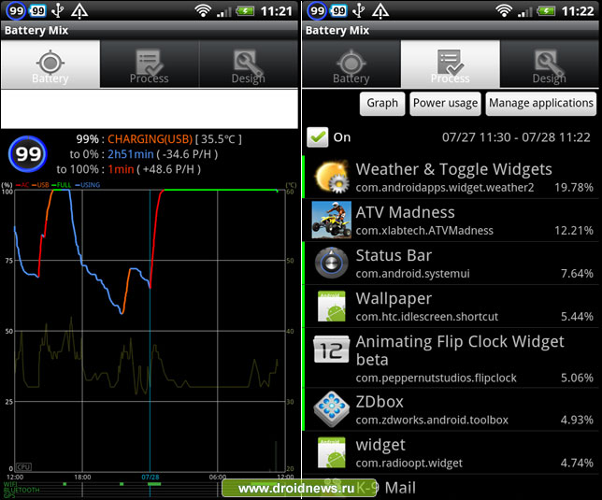Click charging battery icon in right status bar
Image resolution: width=602 pixels, height=500 pixels.
(x=546, y=10)
